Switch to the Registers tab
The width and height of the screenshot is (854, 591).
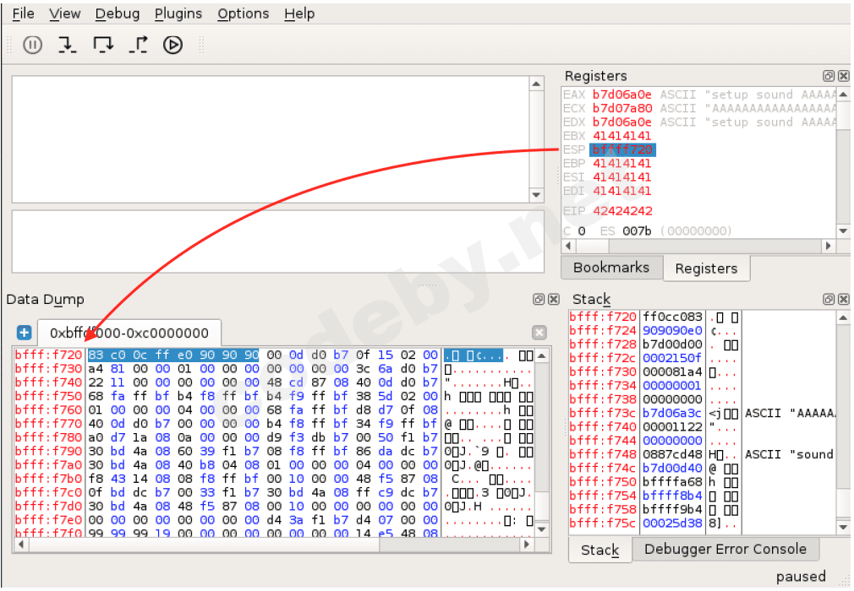[x=706, y=268]
